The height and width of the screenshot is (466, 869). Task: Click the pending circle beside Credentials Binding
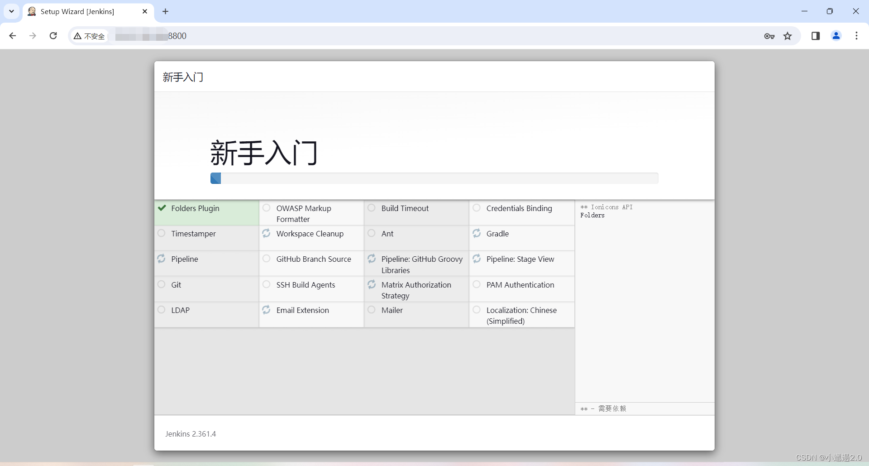click(x=477, y=208)
